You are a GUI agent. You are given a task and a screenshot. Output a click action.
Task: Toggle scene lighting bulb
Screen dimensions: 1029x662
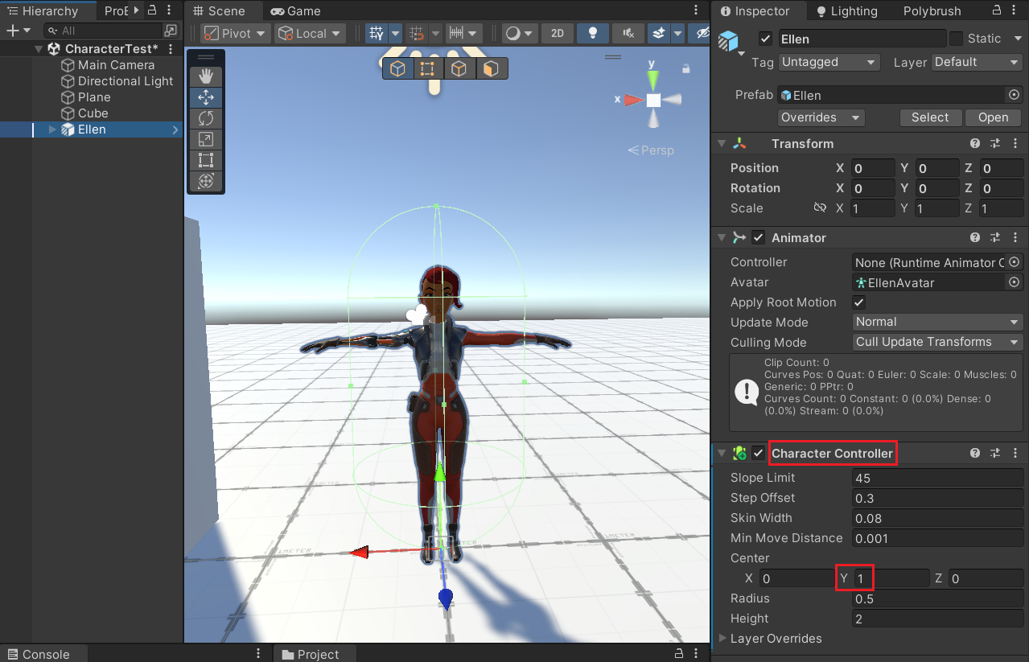click(593, 34)
